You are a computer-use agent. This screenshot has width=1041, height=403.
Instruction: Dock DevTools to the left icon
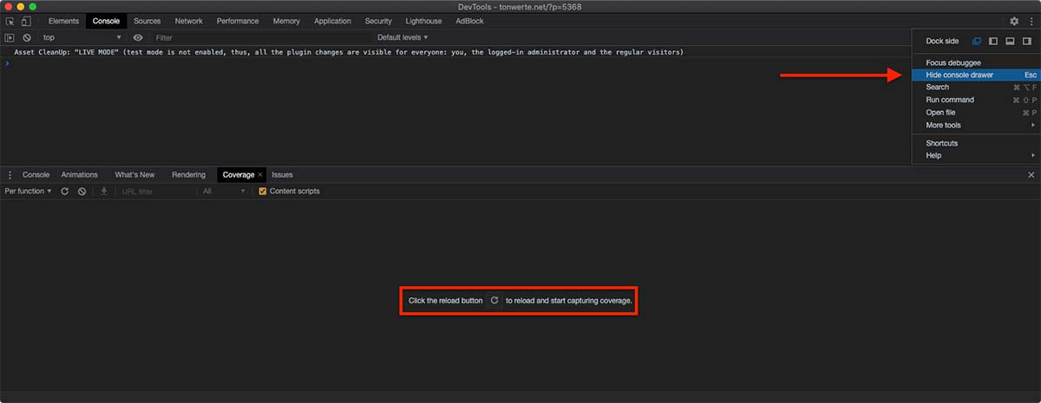[993, 41]
